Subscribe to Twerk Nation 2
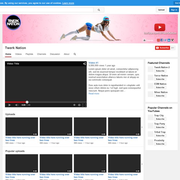Image resolution: width=180 pixels, height=180 pixels. pyautogui.click(x=160, y=71)
